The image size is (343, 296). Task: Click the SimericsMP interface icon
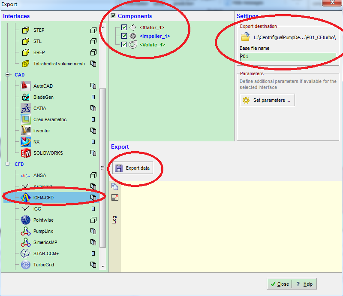(x=26, y=242)
